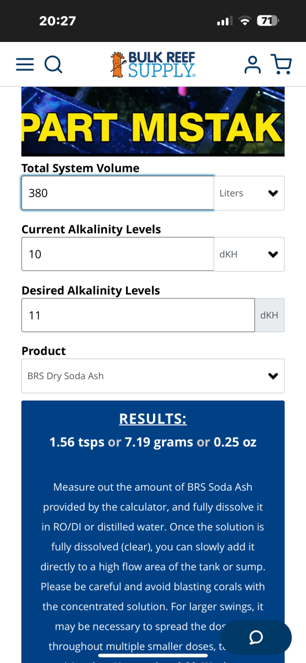Open the hamburger navigation menu
This screenshot has width=306, height=663.
tap(25, 64)
